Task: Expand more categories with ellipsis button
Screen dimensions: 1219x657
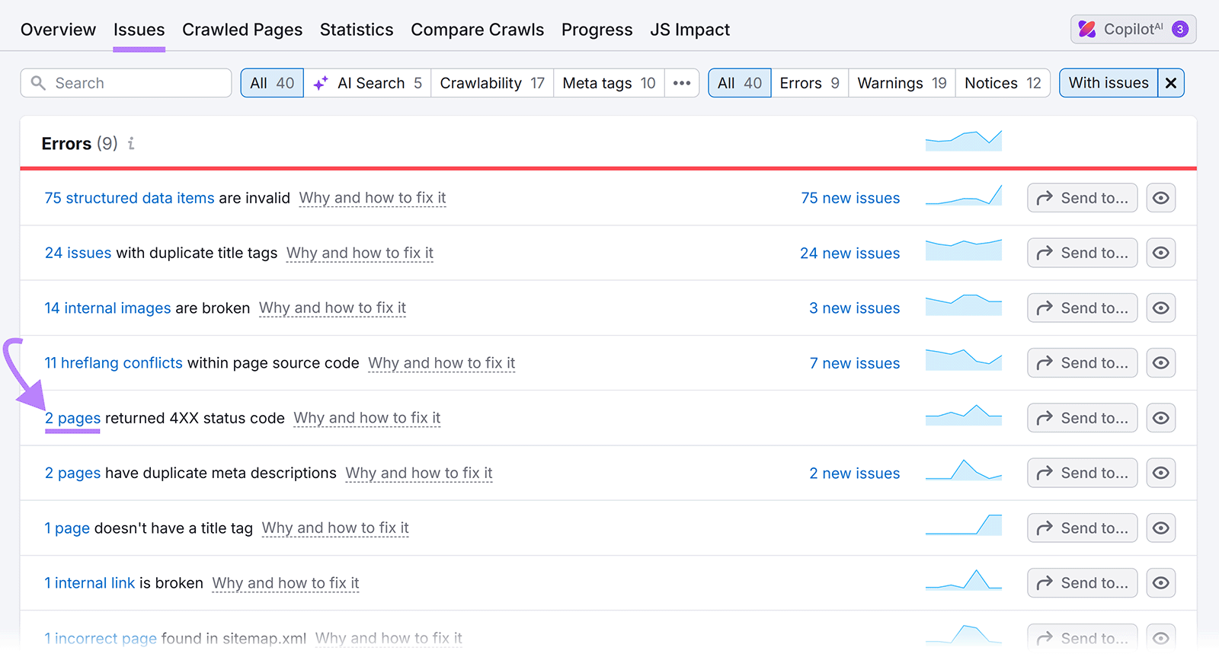Action: (x=682, y=83)
